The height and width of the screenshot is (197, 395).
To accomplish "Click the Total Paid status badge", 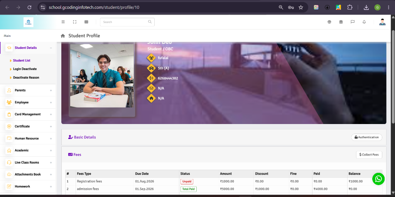I will (x=188, y=189).
